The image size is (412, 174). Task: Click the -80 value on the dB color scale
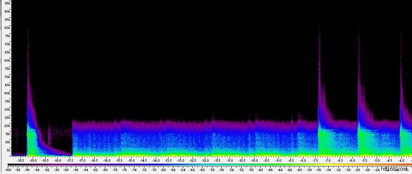point(105,170)
